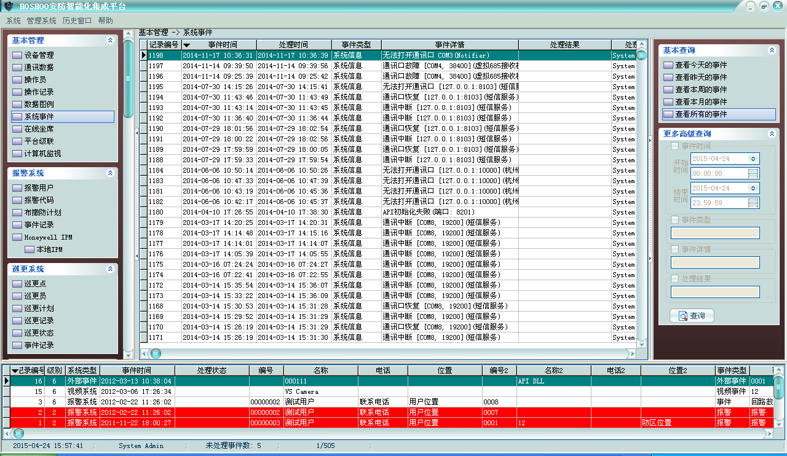The width and height of the screenshot is (787, 456).
Task: Open the 管理系统 menu
Action: pos(41,20)
